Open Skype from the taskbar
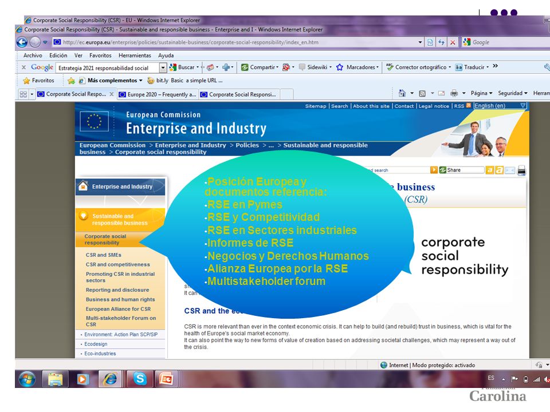Image resolution: width=550 pixels, height=412 pixels. click(140, 379)
